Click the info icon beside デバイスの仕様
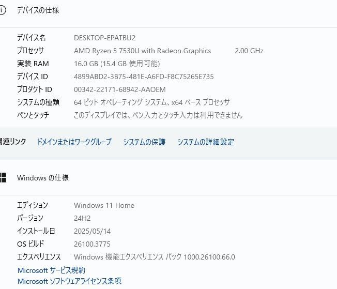337x289 pixels. click(x=3, y=10)
